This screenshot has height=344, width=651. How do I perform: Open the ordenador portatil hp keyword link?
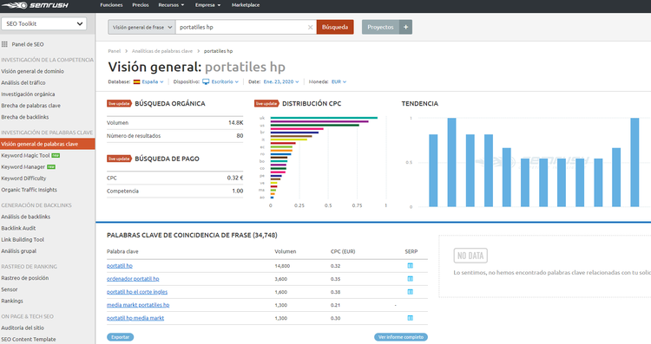(133, 279)
